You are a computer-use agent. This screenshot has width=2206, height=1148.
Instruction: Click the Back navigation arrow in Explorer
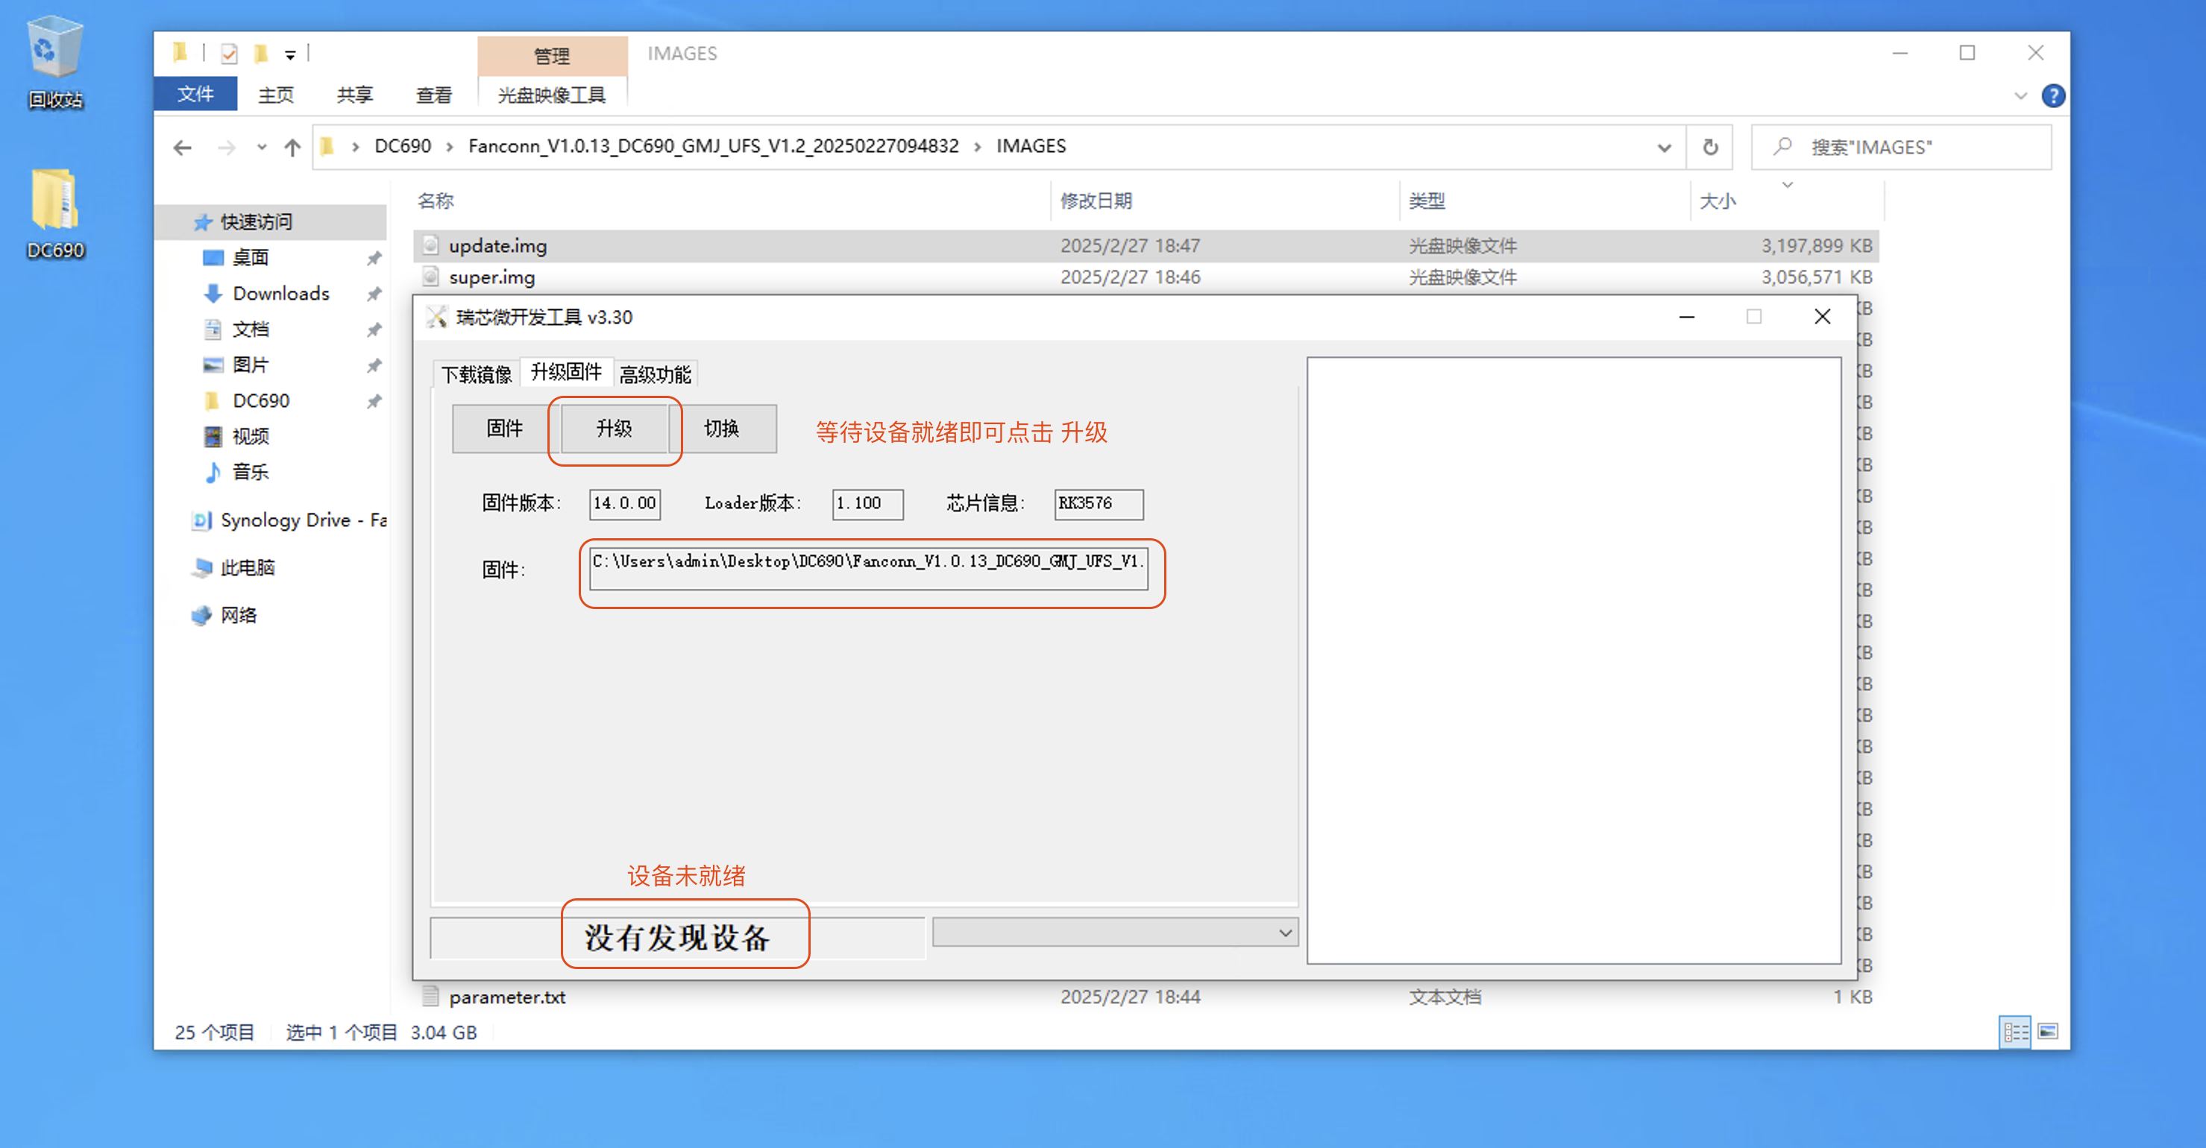[183, 148]
